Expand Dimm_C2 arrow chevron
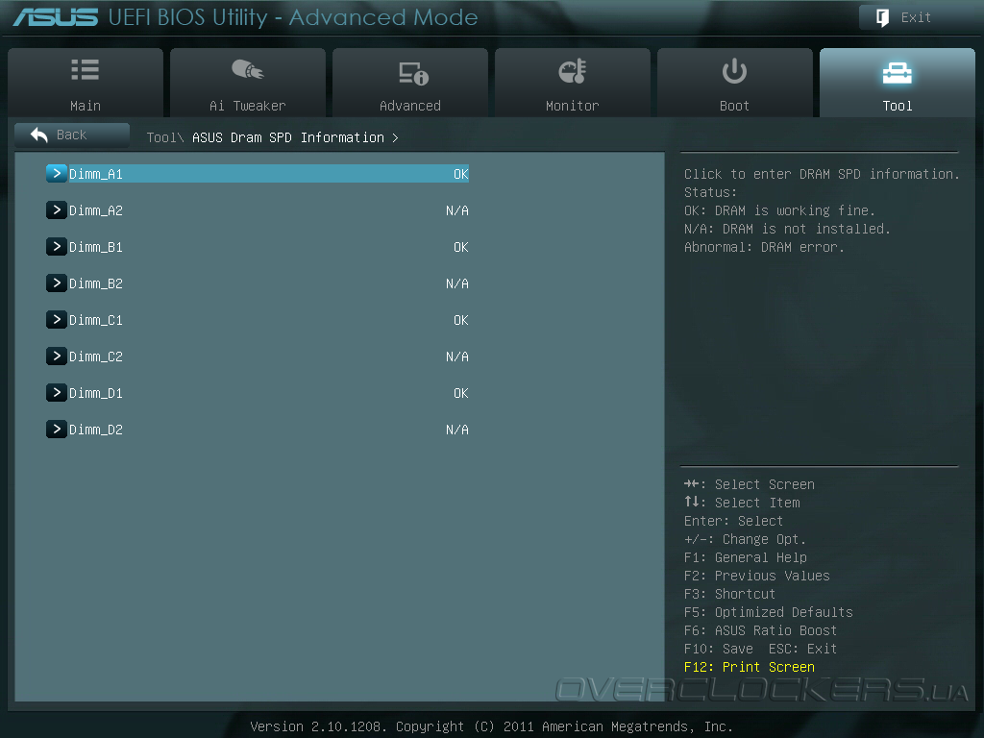Screen dimensions: 984x738 [57, 356]
